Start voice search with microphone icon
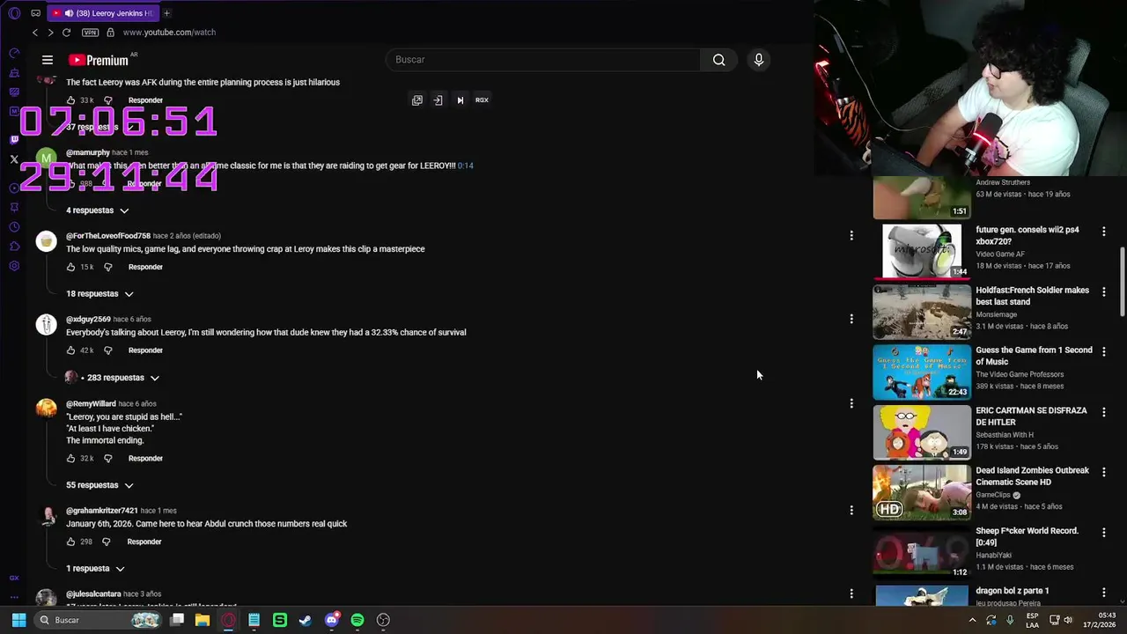The width and height of the screenshot is (1127, 634). tap(759, 60)
